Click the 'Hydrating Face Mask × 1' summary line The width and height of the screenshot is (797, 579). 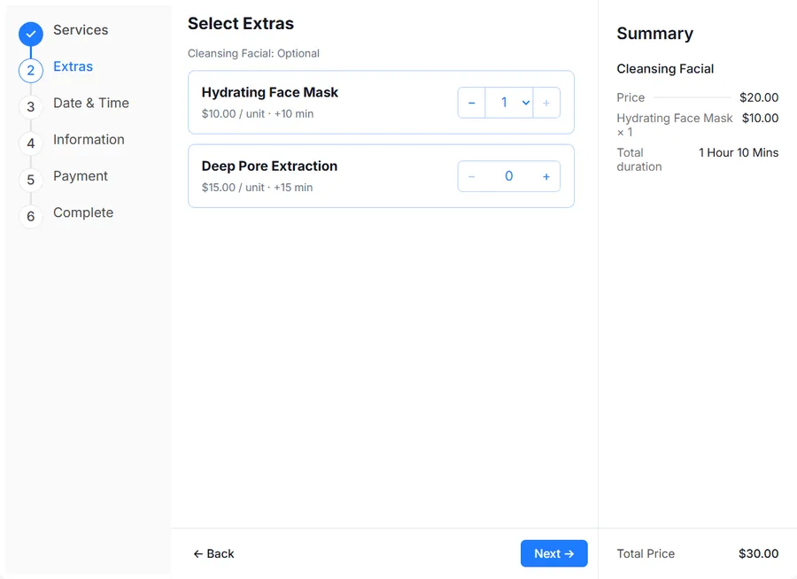tap(675, 125)
